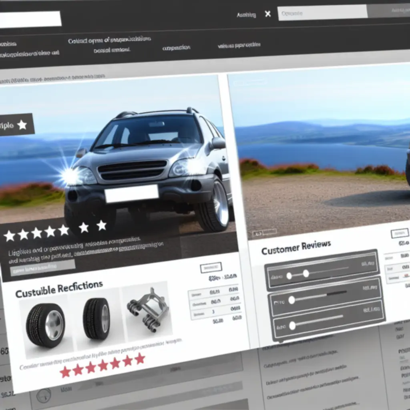This screenshot has height=410, width=410.
Task: Click the search field in top bar
Action: [322, 13]
